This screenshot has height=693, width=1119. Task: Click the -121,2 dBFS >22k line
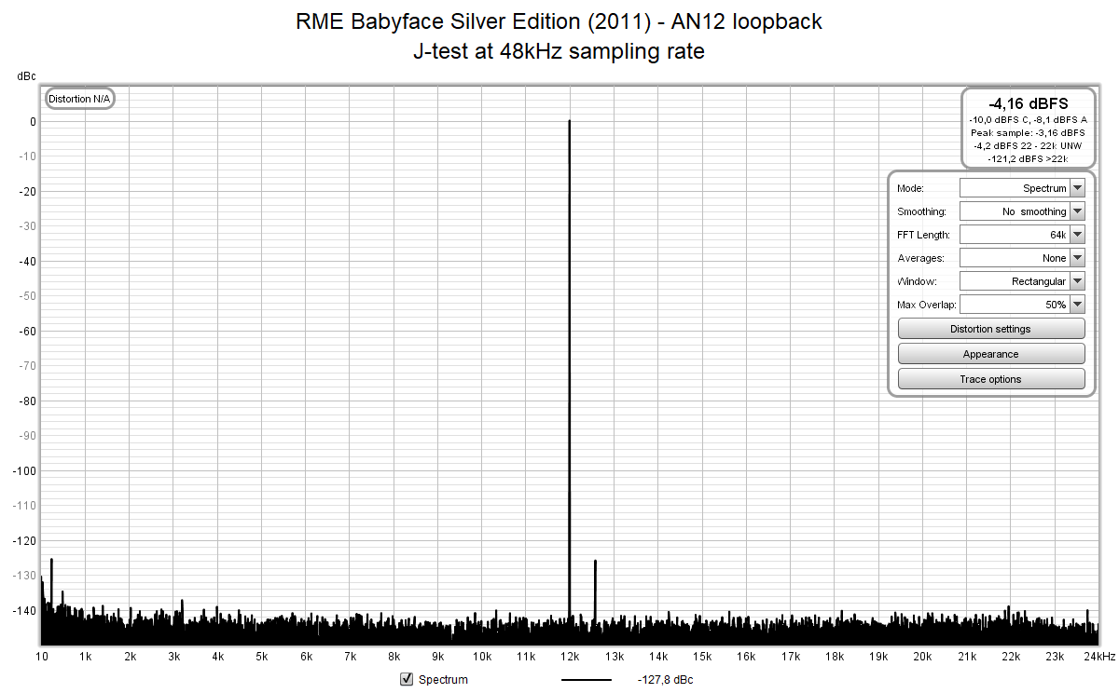[1029, 159]
